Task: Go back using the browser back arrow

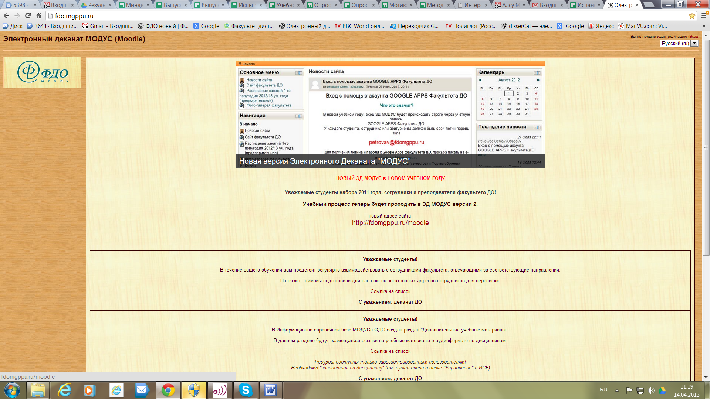Action: 6,16
